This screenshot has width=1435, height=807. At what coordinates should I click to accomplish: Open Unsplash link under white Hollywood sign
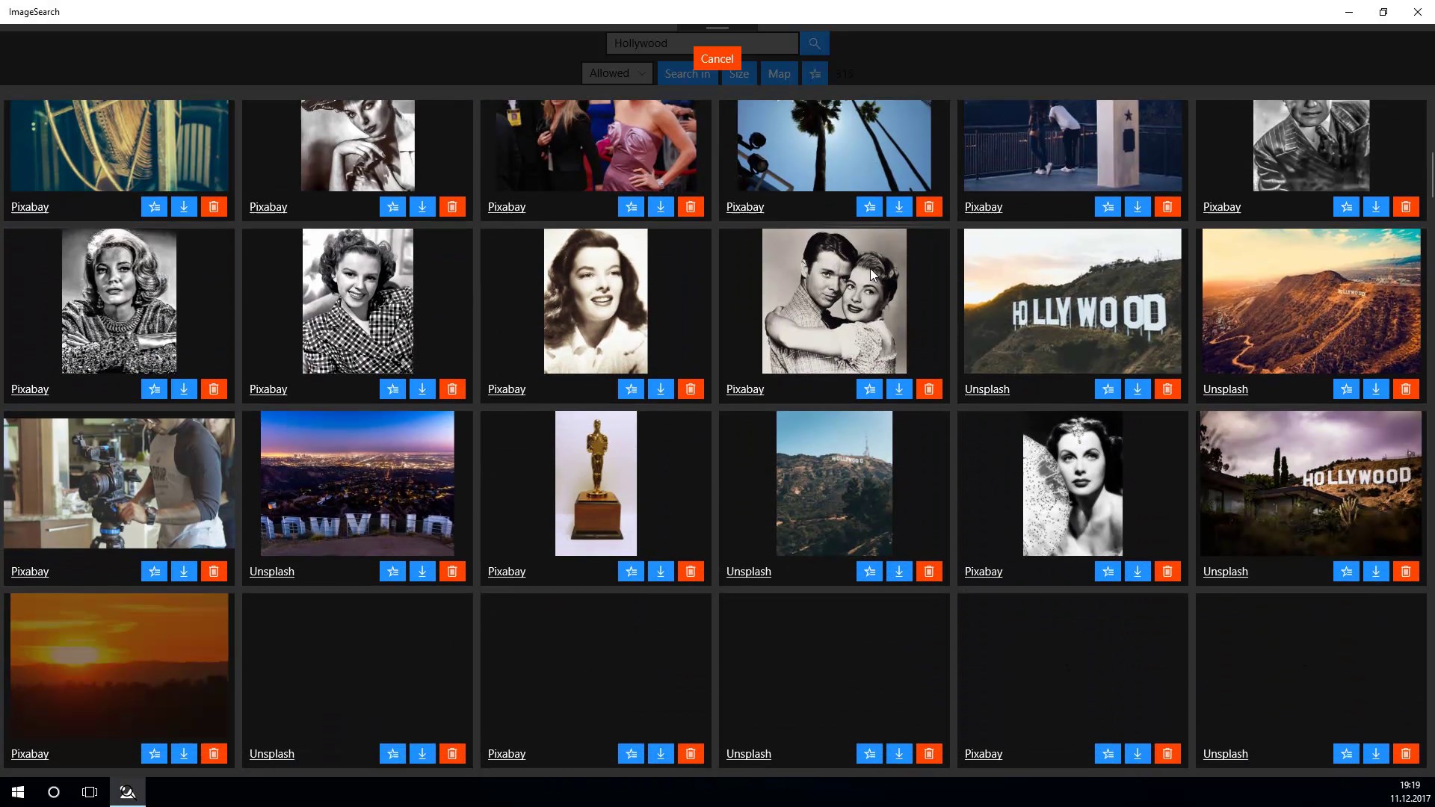click(x=987, y=389)
